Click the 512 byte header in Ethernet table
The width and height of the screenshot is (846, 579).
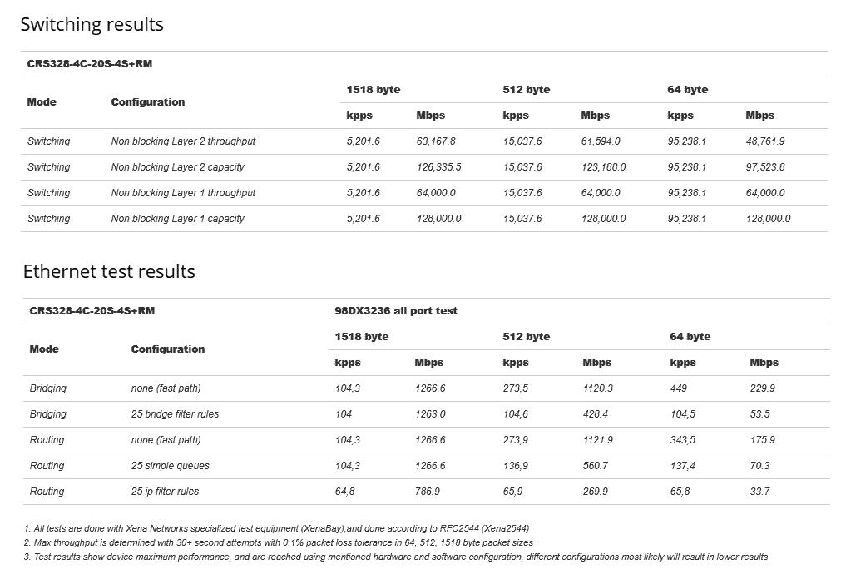point(526,337)
